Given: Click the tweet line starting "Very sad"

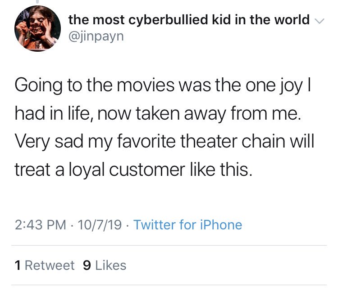Looking at the screenshot, I should point(164,143).
